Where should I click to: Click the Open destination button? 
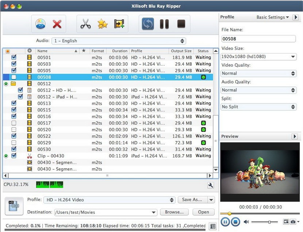click(x=203, y=212)
